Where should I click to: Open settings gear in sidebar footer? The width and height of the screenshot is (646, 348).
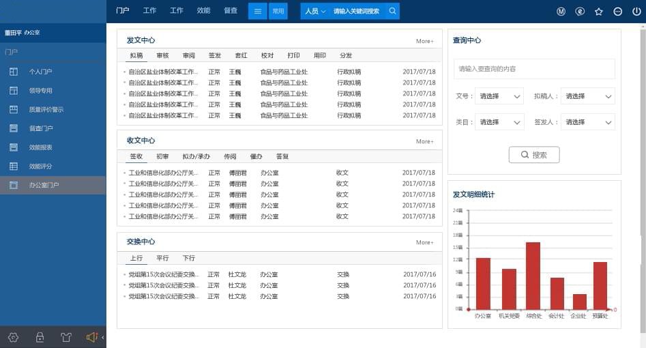[13, 337]
